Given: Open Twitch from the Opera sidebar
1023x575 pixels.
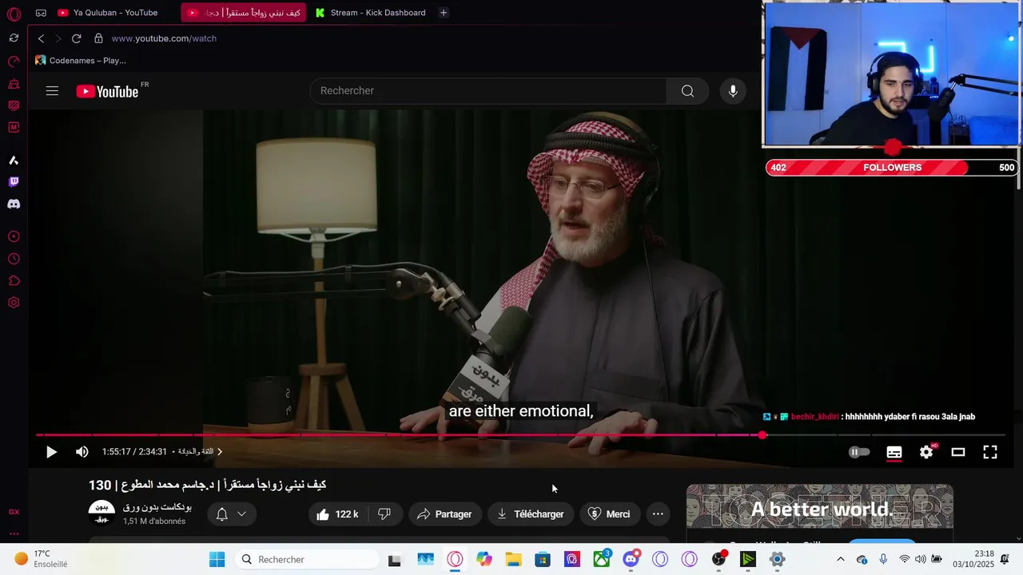Looking at the screenshot, I should 14,182.
